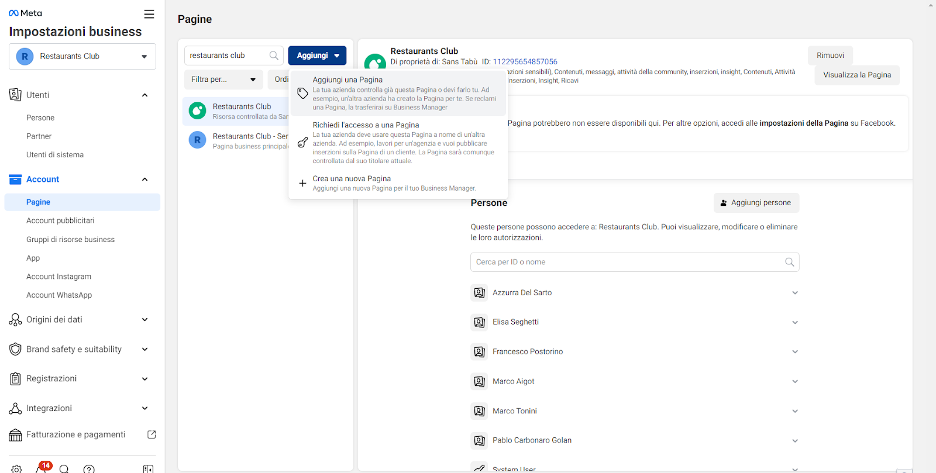Click the Fatturazione e pagamenti bank icon
Screen dimensions: 936x473
(x=15, y=435)
